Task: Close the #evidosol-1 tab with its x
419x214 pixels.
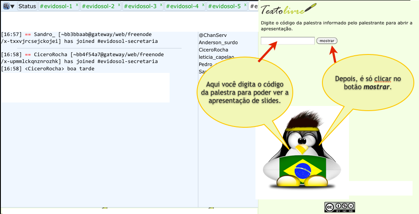Action: (77, 5)
